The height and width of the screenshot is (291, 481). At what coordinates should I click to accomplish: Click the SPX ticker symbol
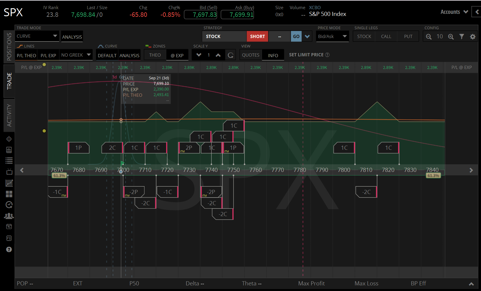pos(13,12)
